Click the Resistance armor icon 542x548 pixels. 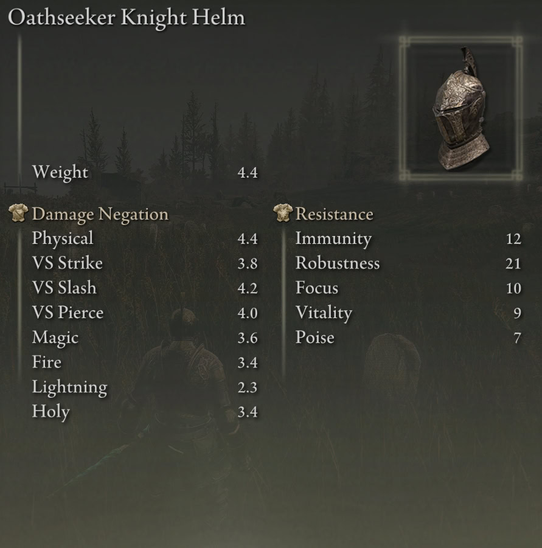[282, 213]
